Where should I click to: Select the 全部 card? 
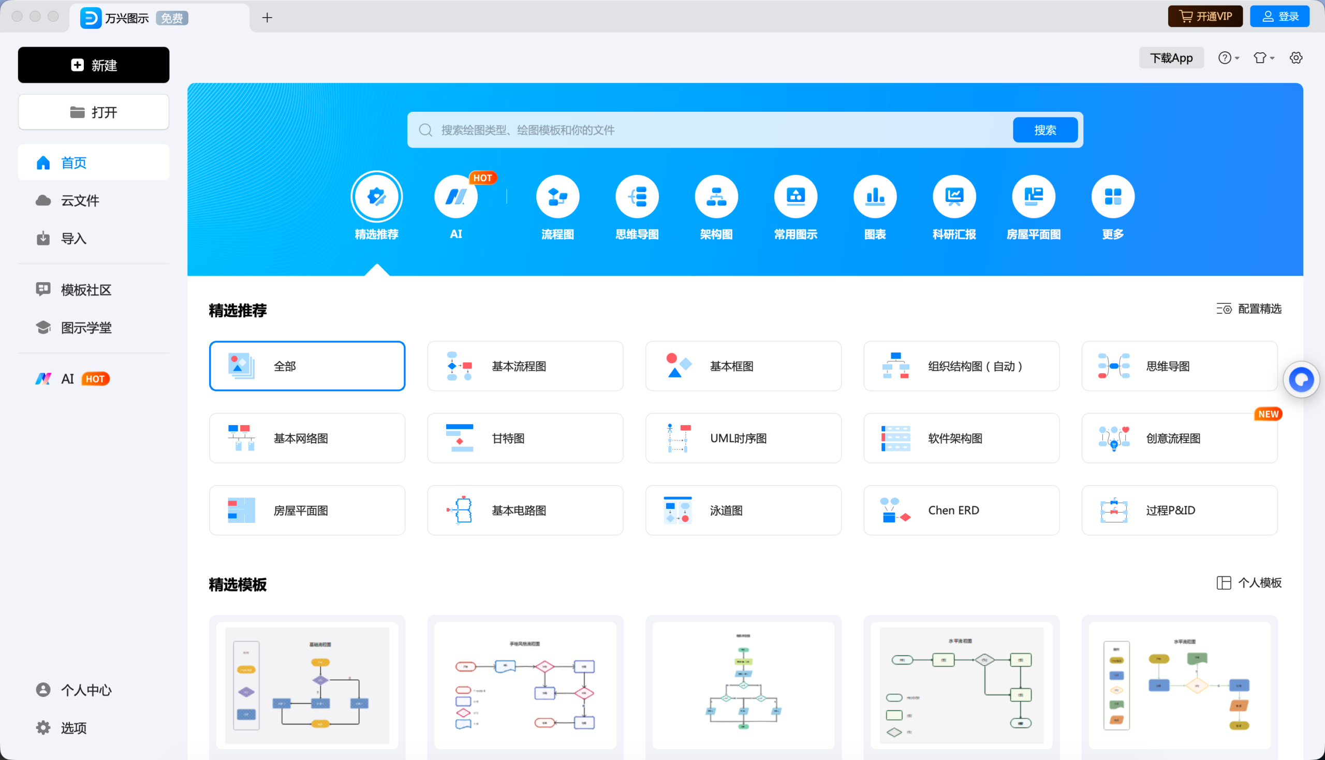pyautogui.click(x=307, y=366)
